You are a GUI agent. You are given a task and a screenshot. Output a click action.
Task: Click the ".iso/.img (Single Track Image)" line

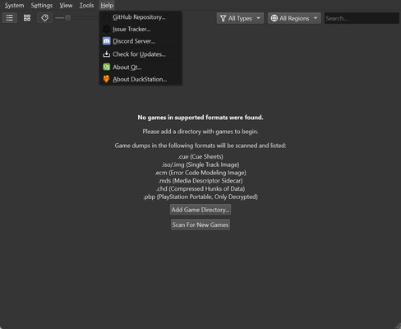pyautogui.click(x=200, y=164)
